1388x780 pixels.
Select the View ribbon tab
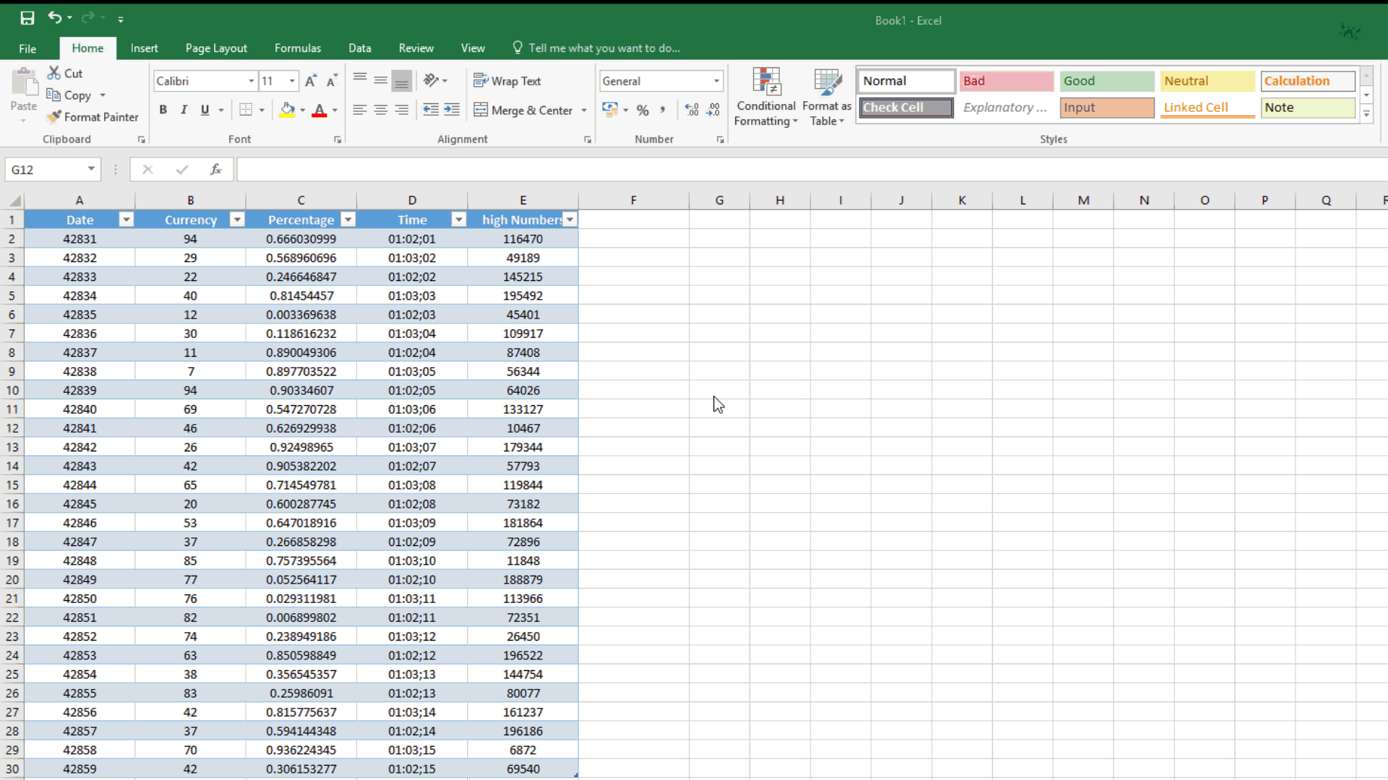click(x=473, y=48)
